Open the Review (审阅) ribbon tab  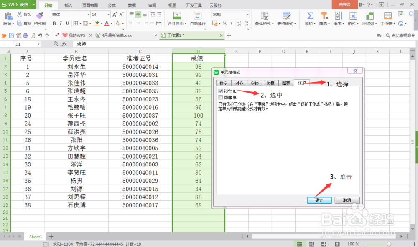tap(152, 5)
